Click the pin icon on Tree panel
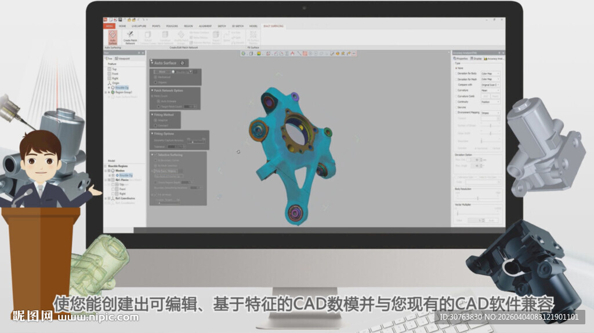Image resolution: width=594 pixels, height=333 pixels. [139, 53]
